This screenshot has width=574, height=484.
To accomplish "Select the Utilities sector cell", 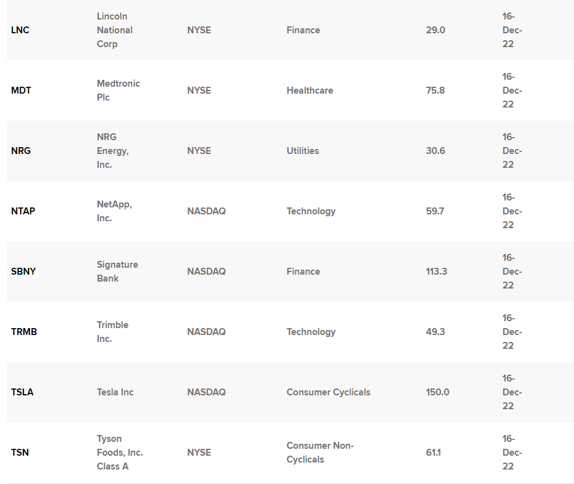I will (x=303, y=151).
